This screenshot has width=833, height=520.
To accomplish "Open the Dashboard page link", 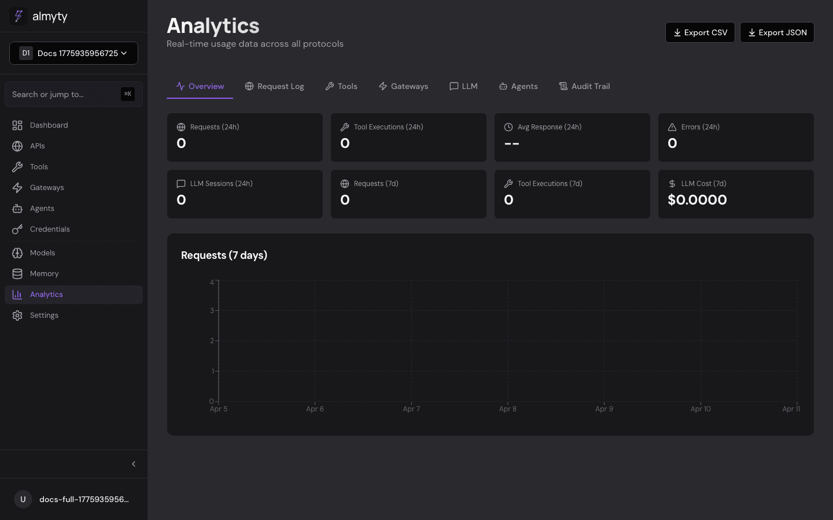I will click(x=73, y=125).
